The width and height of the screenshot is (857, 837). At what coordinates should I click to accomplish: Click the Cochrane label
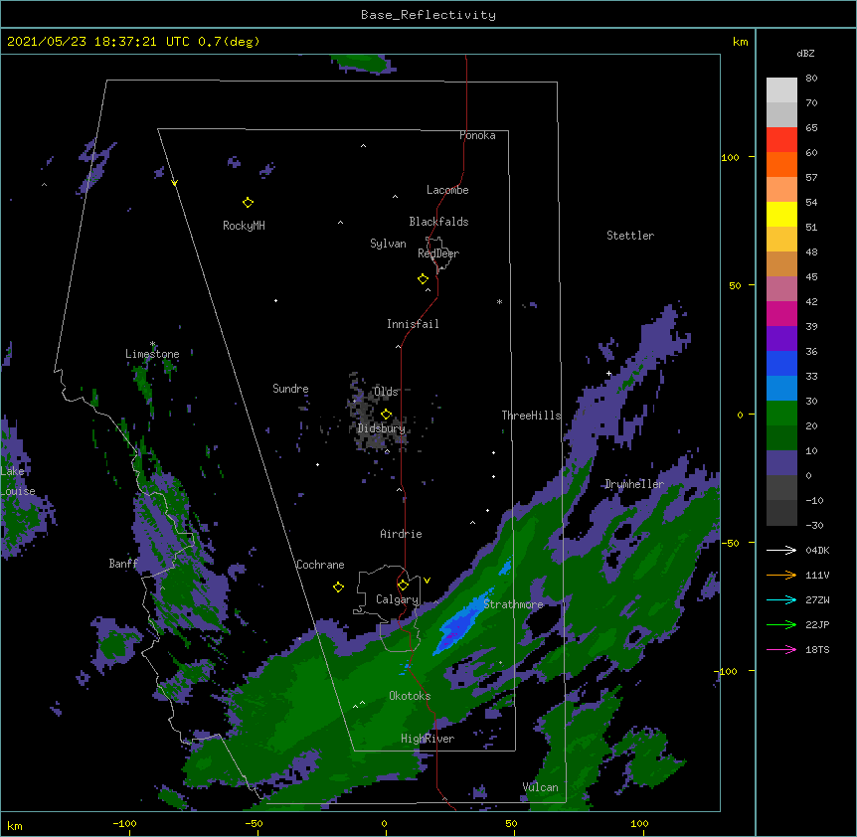(320, 565)
